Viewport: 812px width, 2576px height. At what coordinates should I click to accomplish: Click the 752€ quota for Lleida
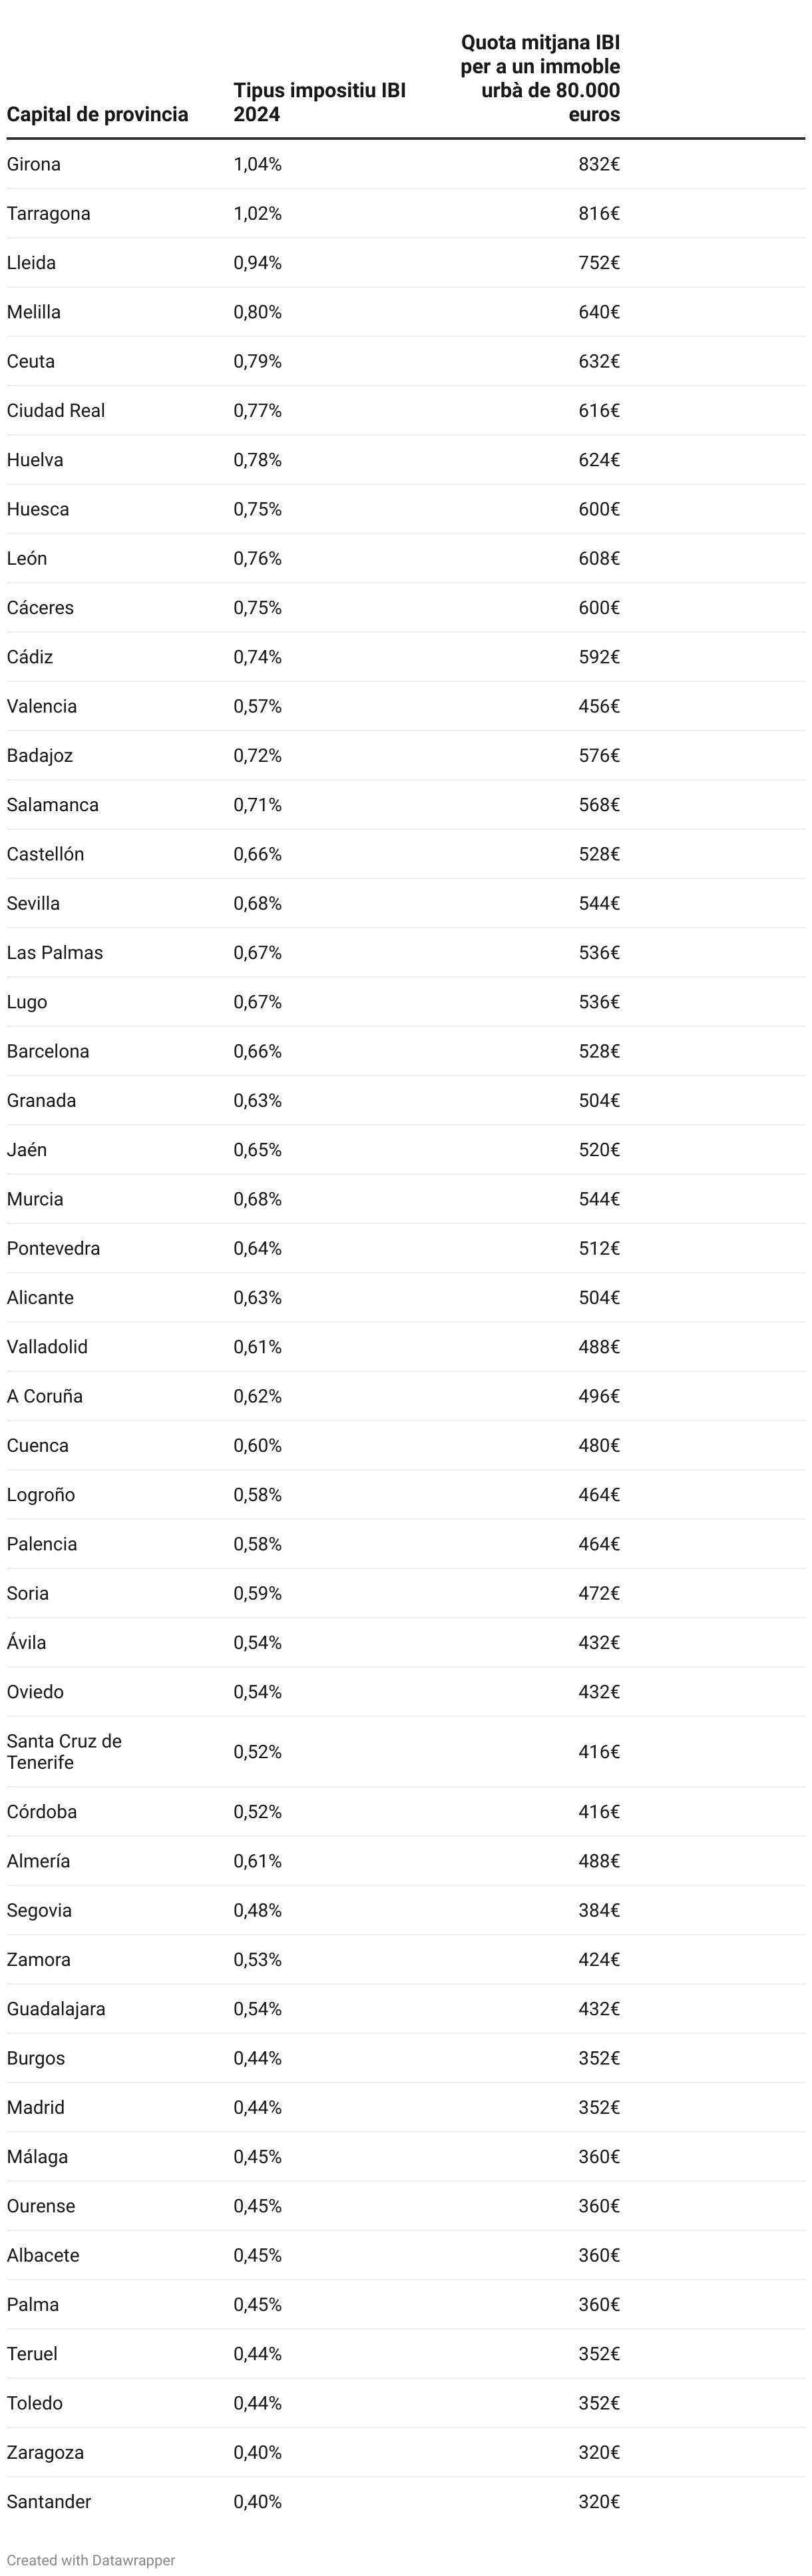click(599, 262)
